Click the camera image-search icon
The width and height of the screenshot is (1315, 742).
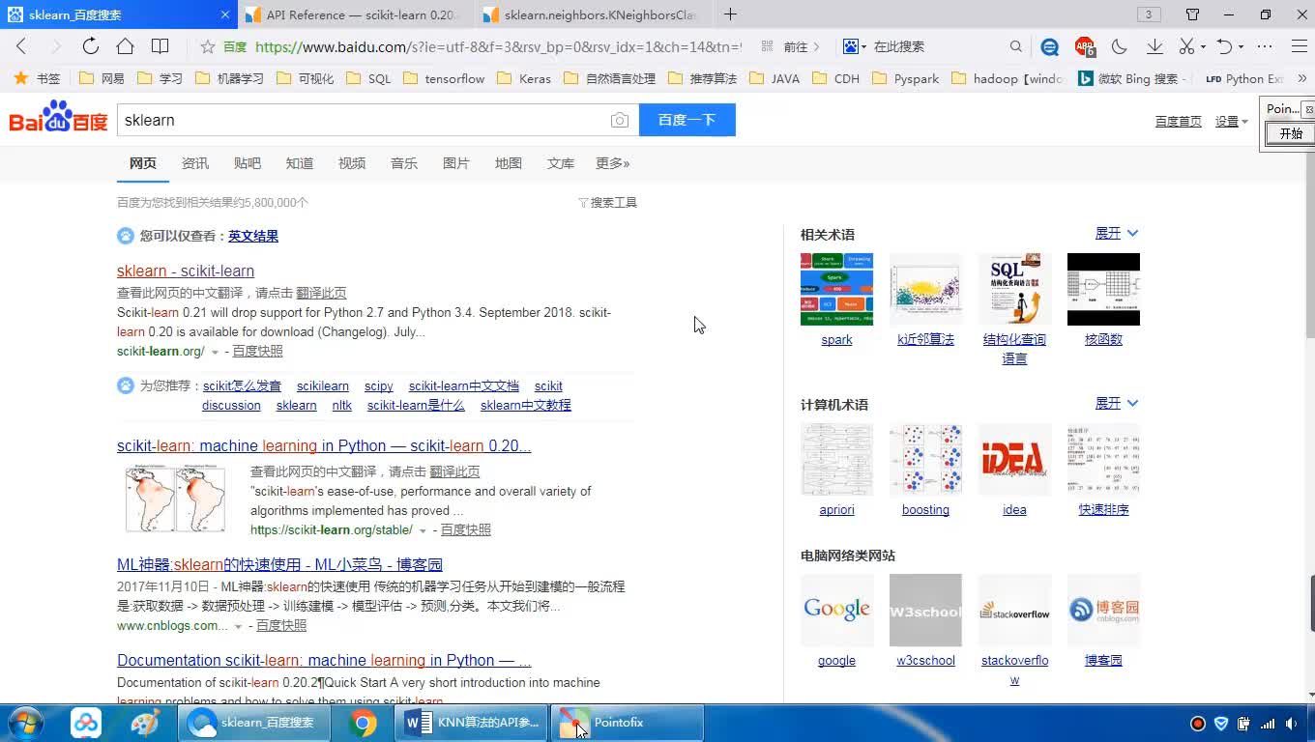tap(620, 120)
